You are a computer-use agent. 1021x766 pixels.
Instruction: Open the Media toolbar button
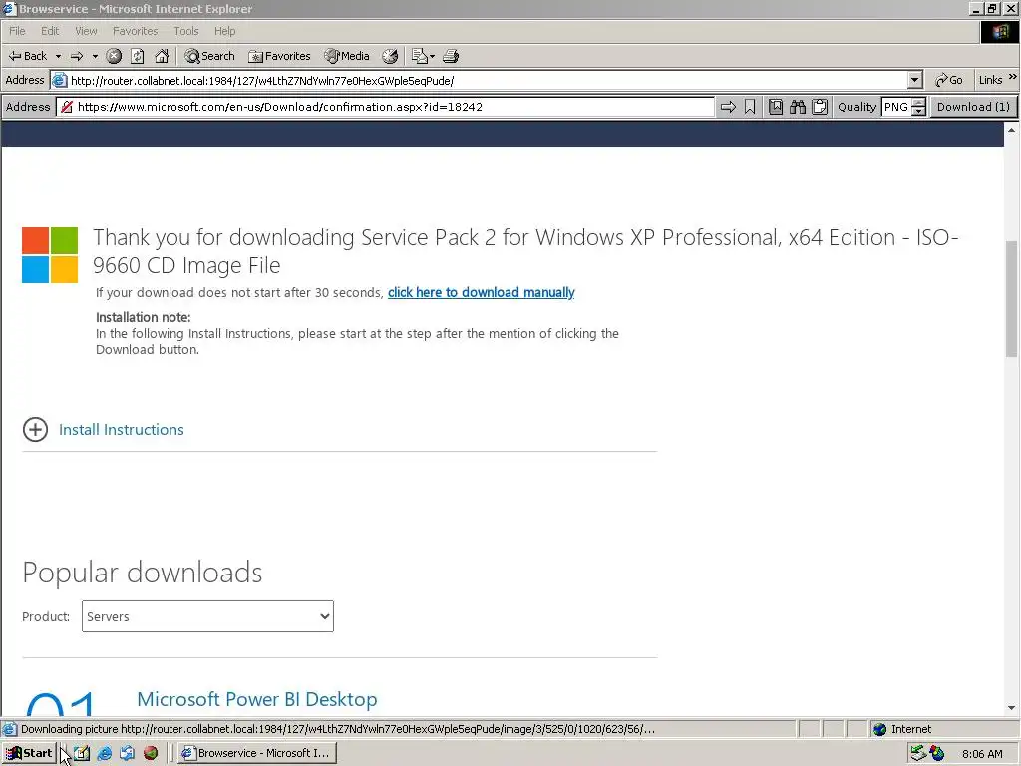point(347,56)
